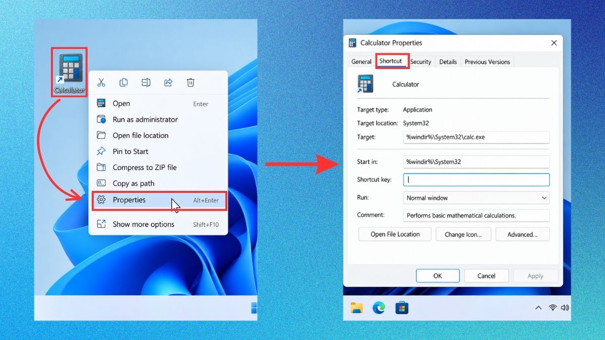Click the Shortcut key input field
Image resolution: width=605 pixels, height=340 pixels.
point(476,180)
